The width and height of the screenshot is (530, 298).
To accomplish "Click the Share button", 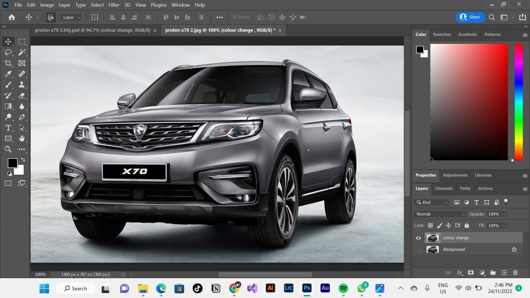I will click(x=470, y=17).
